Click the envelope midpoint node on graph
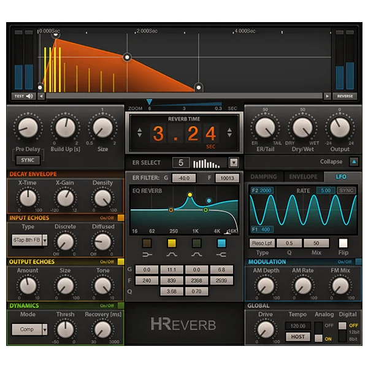This screenshot has height=368, width=368. point(127,57)
